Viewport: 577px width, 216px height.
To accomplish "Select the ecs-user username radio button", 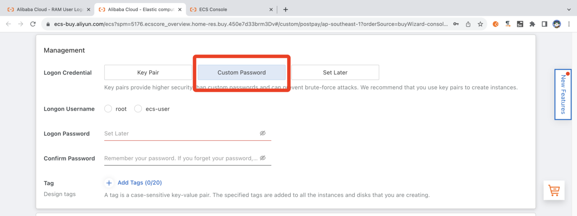I will 138,108.
